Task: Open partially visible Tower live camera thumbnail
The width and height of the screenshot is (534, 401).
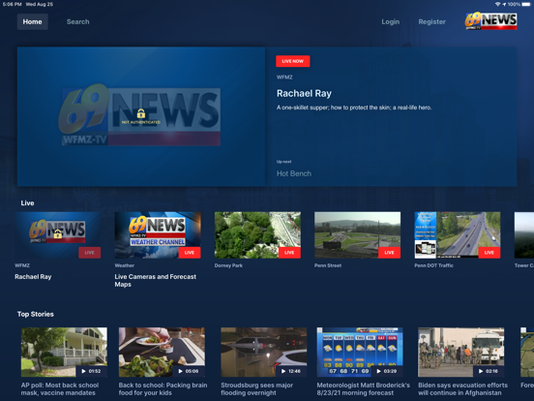Action: (524, 235)
